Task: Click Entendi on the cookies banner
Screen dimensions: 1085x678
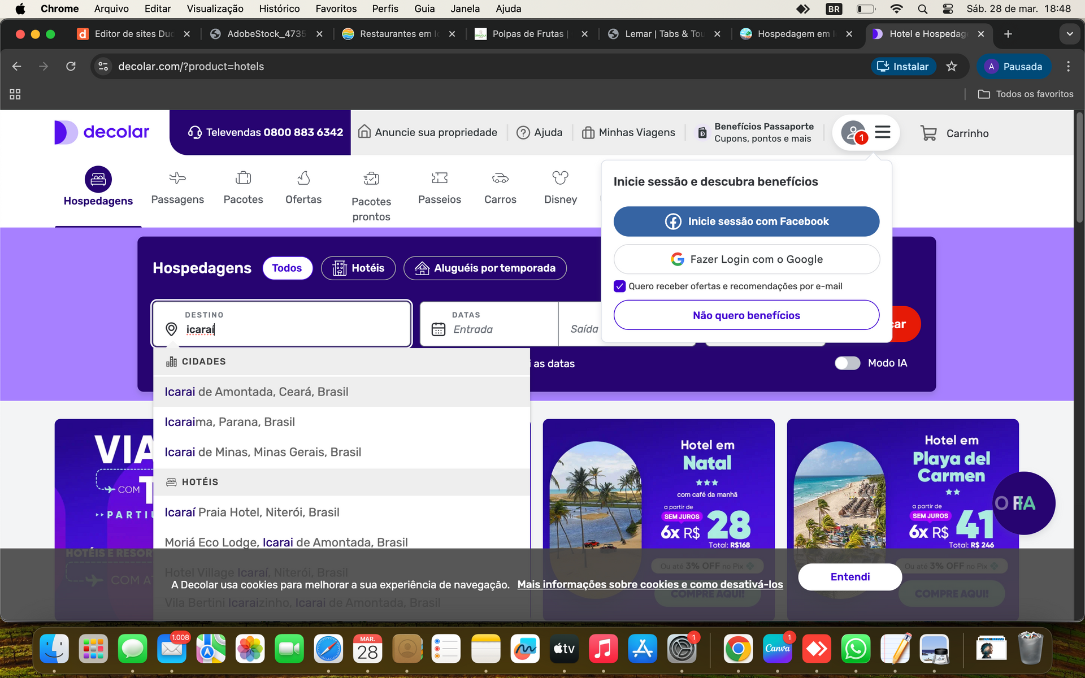Action: [850, 577]
